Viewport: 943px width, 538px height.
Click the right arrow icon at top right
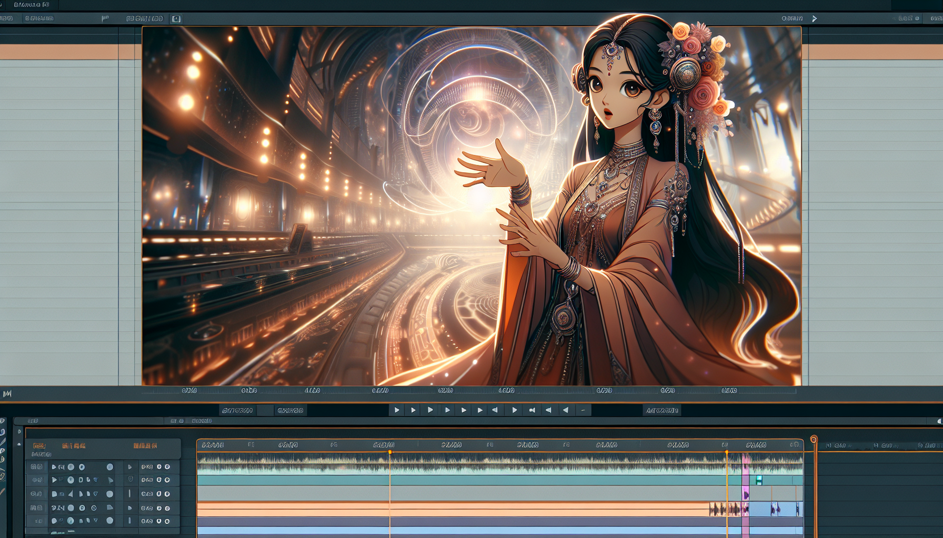[814, 19]
